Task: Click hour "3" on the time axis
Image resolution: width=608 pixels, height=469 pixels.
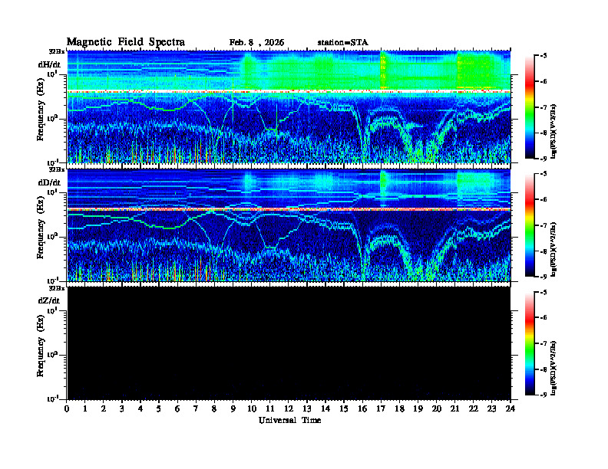Action: coord(122,409)
